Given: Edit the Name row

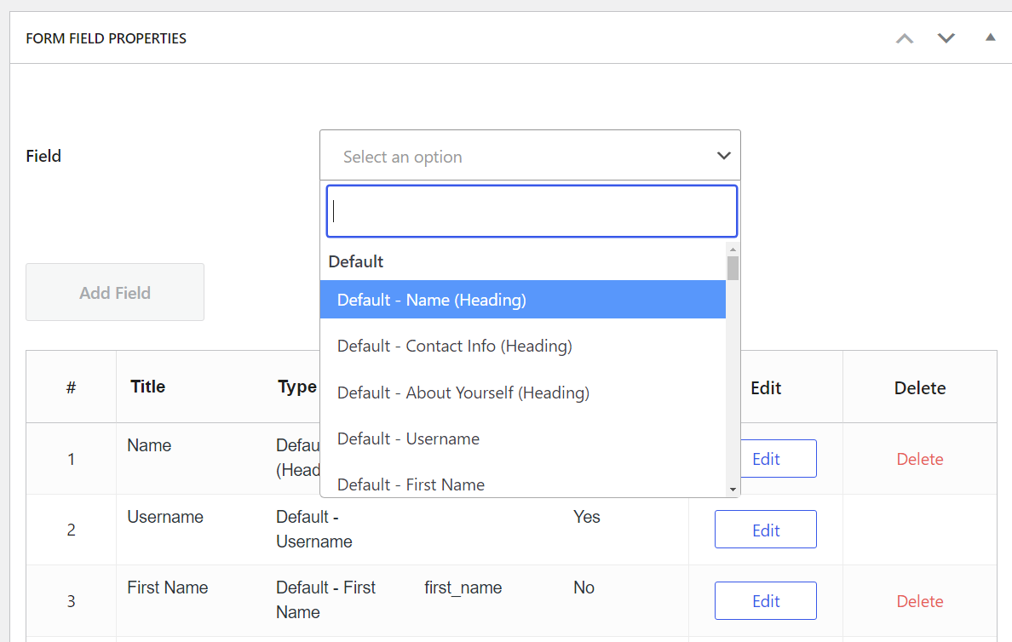Looking at the screenshot, I should pyautogui.click(x=766, y=459).
